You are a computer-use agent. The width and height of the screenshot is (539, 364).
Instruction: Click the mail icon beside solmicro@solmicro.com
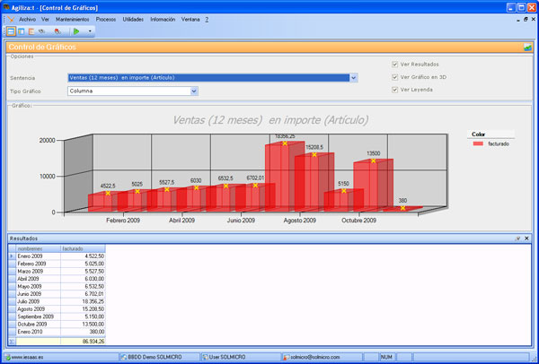coord(287,357)
